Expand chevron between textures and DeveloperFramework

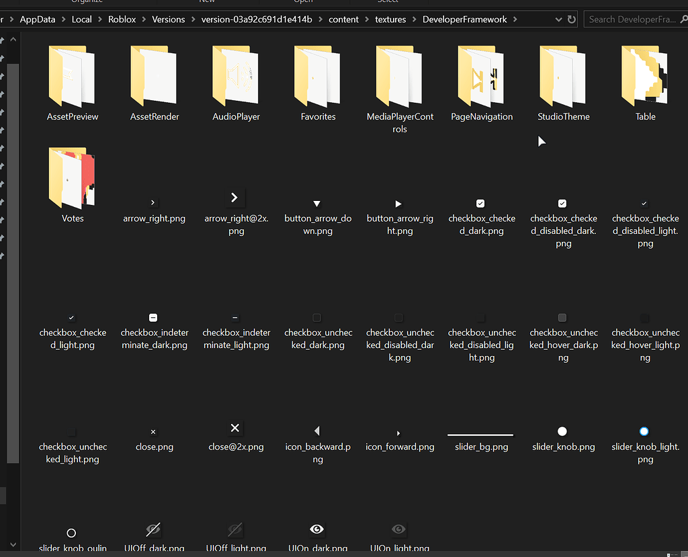tap(414, 19)
